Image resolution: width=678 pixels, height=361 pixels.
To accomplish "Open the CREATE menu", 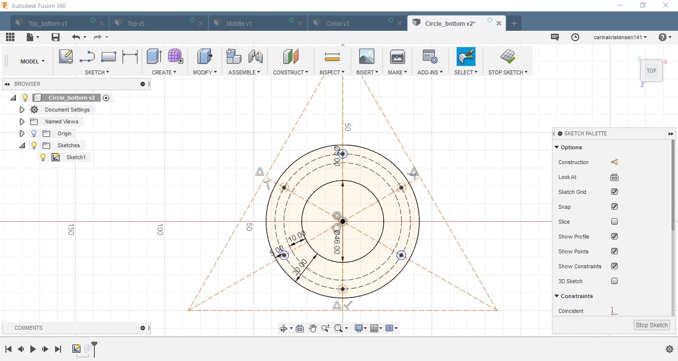I will point(164,72).
